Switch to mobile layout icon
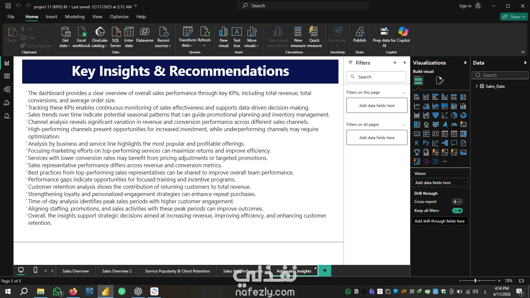Screen dimensions: 530x298 pyautogui.click(x=35, y=270)
